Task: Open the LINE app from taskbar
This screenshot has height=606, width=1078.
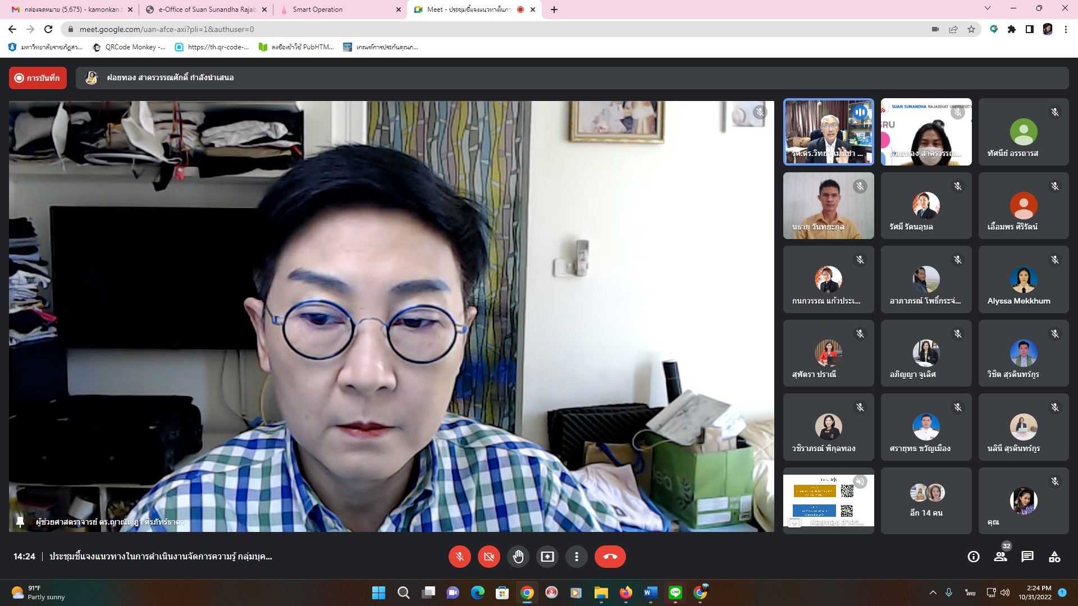Action: pyautogui.click(x=675, y=593)
